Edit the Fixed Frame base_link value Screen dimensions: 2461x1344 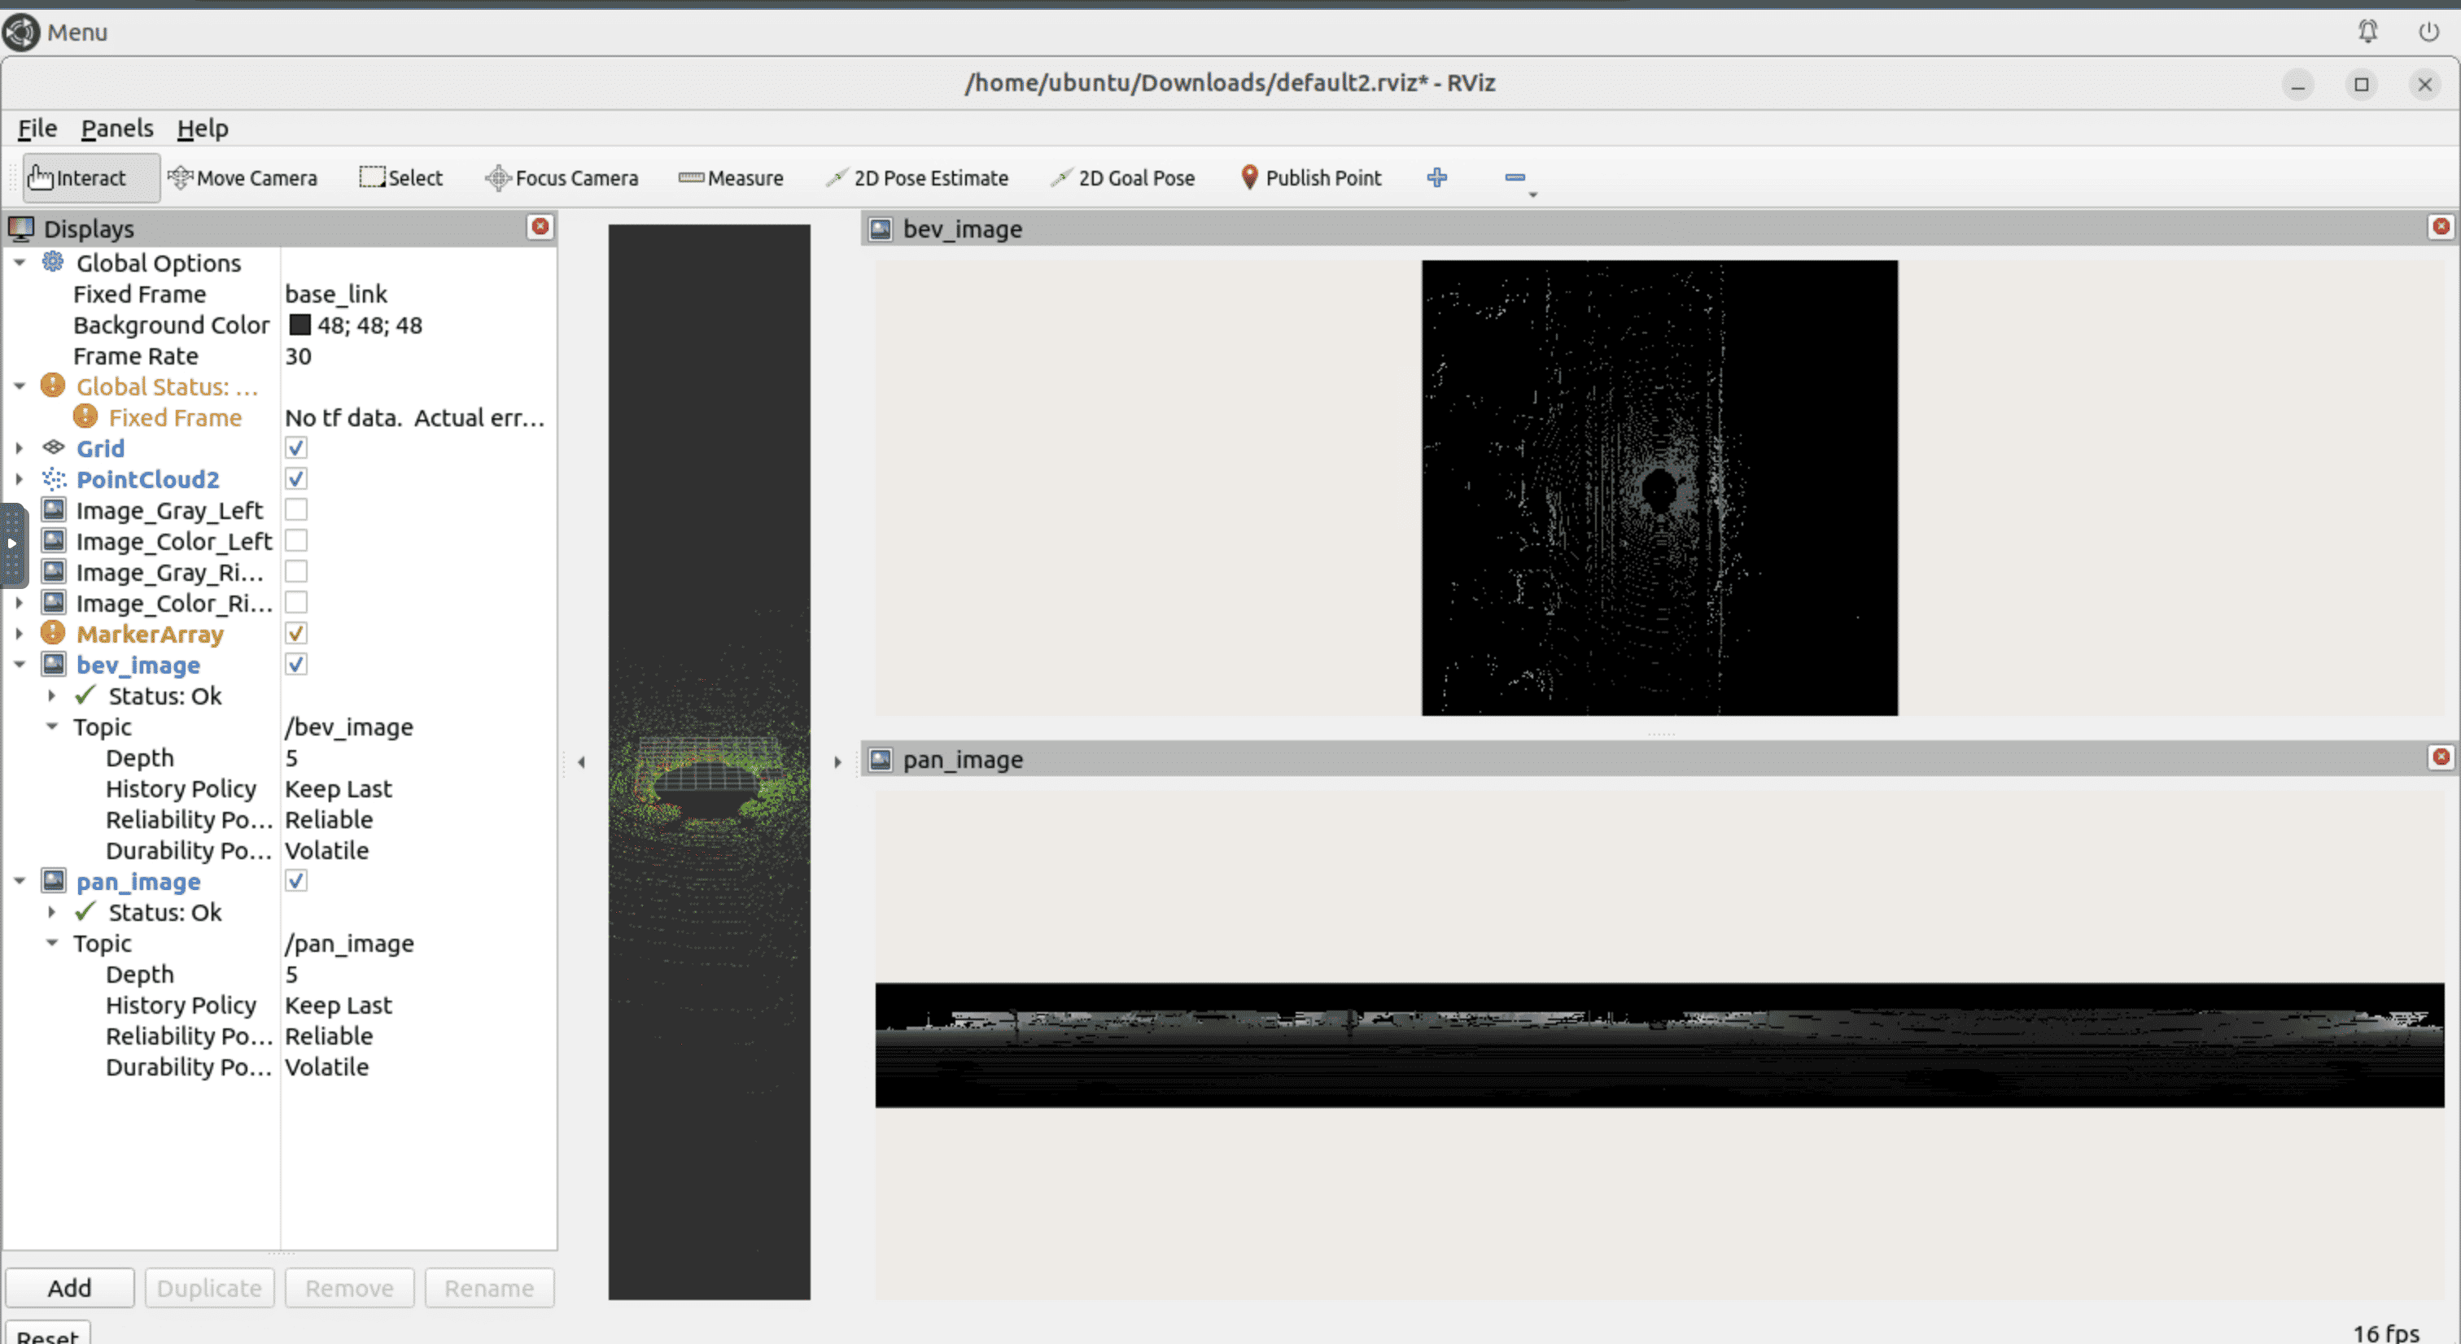click(336, 295)
